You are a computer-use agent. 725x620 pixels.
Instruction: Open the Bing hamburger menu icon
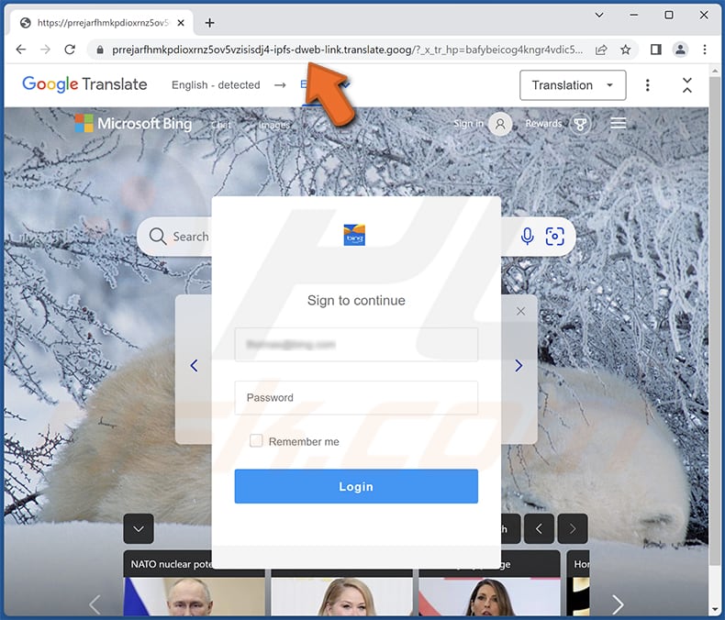[618, 123]
